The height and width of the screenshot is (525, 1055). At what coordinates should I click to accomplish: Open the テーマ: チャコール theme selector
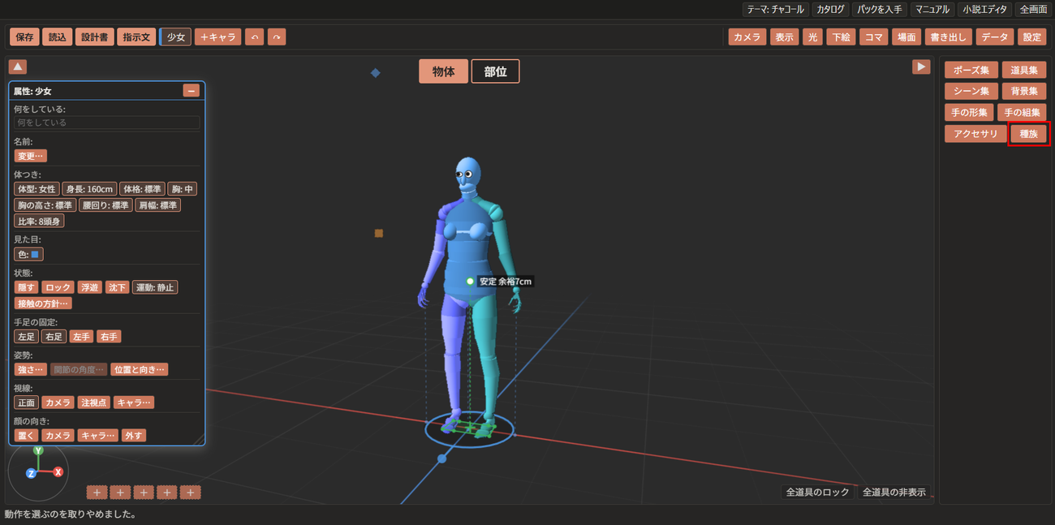776,10
